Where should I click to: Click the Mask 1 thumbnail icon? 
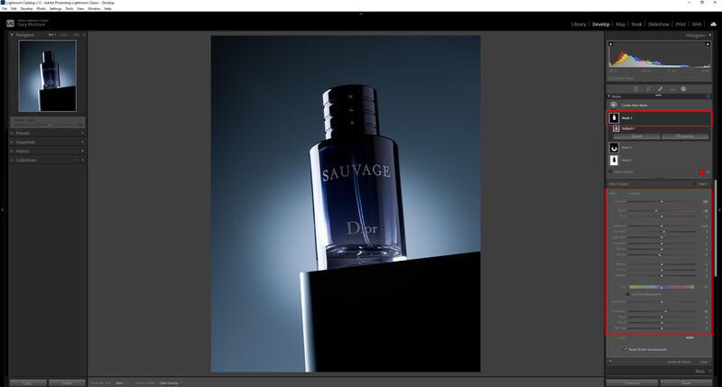click(614, 161)
